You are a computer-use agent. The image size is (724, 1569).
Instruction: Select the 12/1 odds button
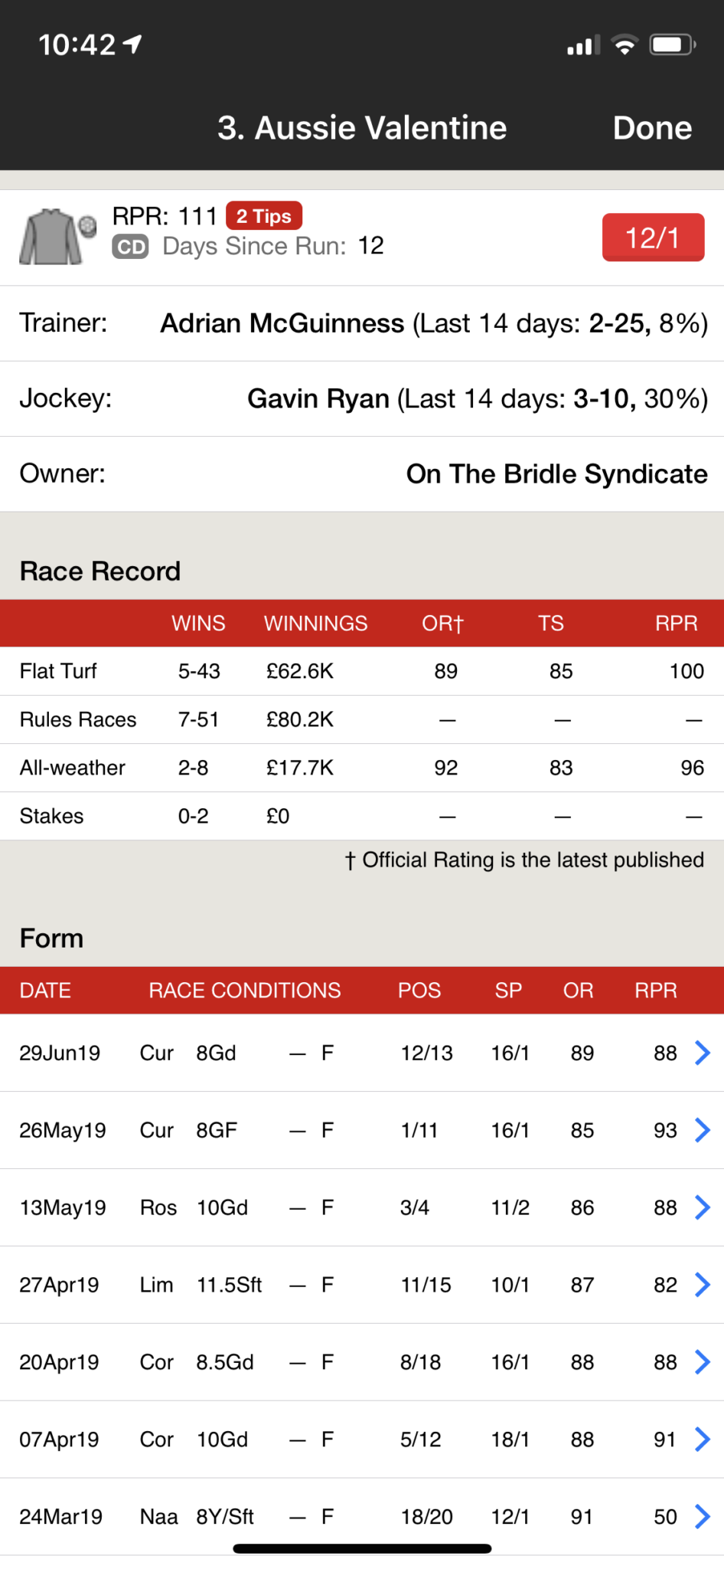point(653,237)
